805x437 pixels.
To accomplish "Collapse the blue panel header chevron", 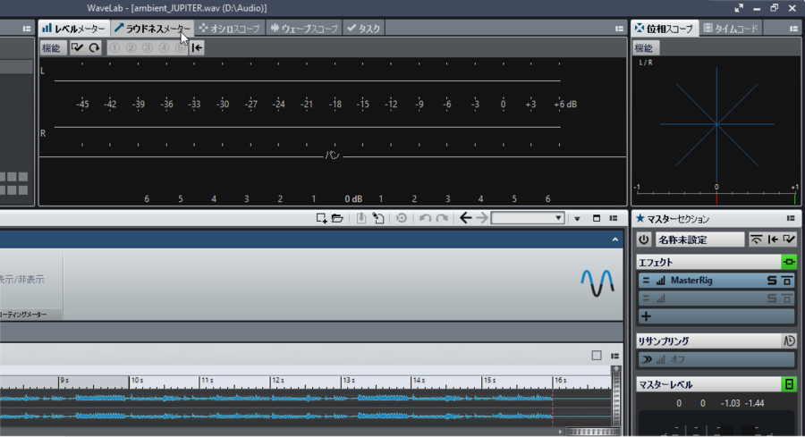I will [615, 240].
